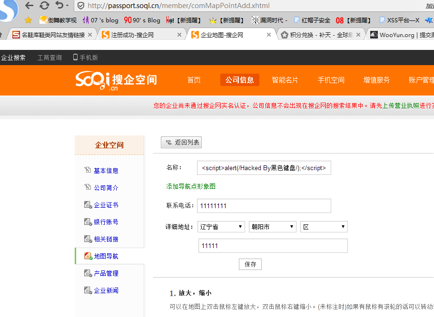The width and height of the screenshot is (434, 317).
Task: Click the 地图导航 sidebar icon
Action: click(x=89, y=256)
